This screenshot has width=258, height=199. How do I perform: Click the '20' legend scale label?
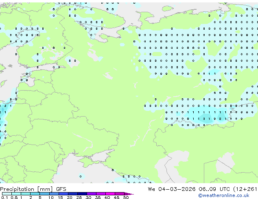point(70,197)
